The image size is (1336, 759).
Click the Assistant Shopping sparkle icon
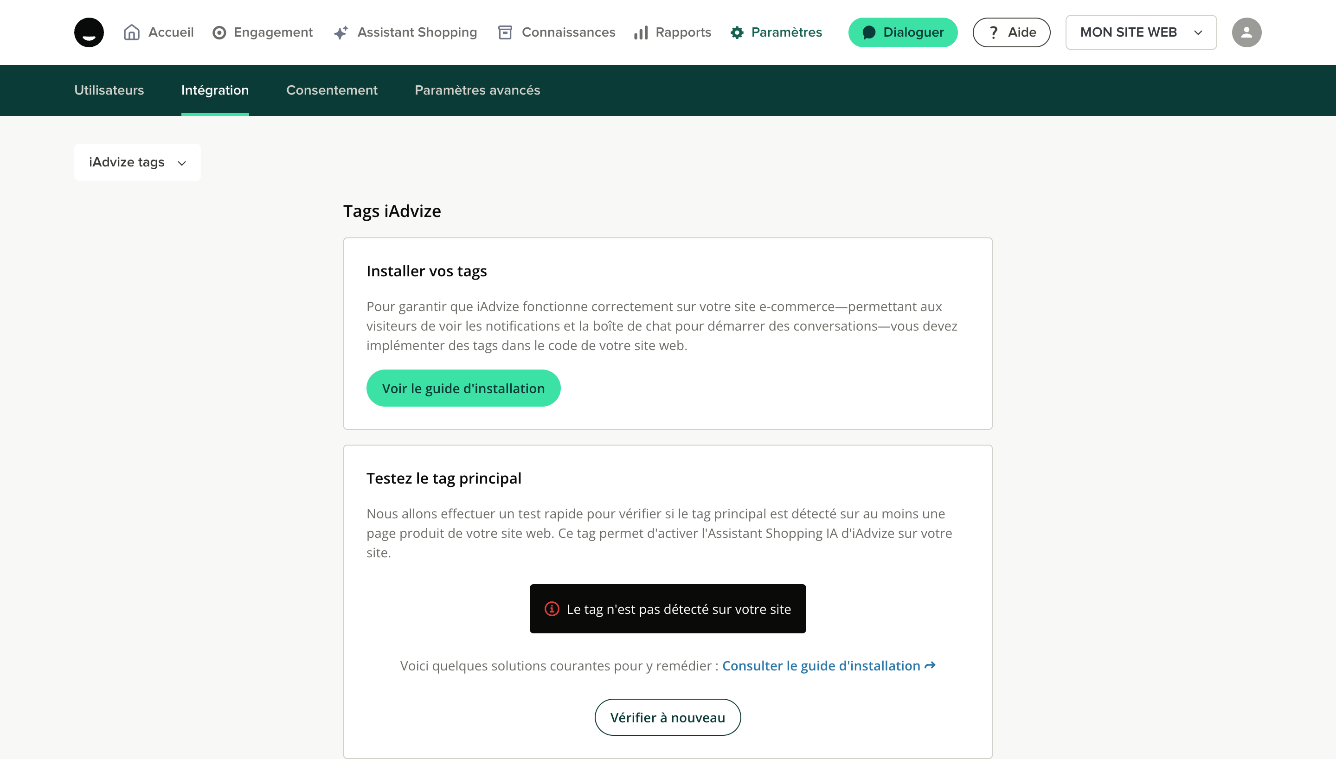click(x=341, y=33)
